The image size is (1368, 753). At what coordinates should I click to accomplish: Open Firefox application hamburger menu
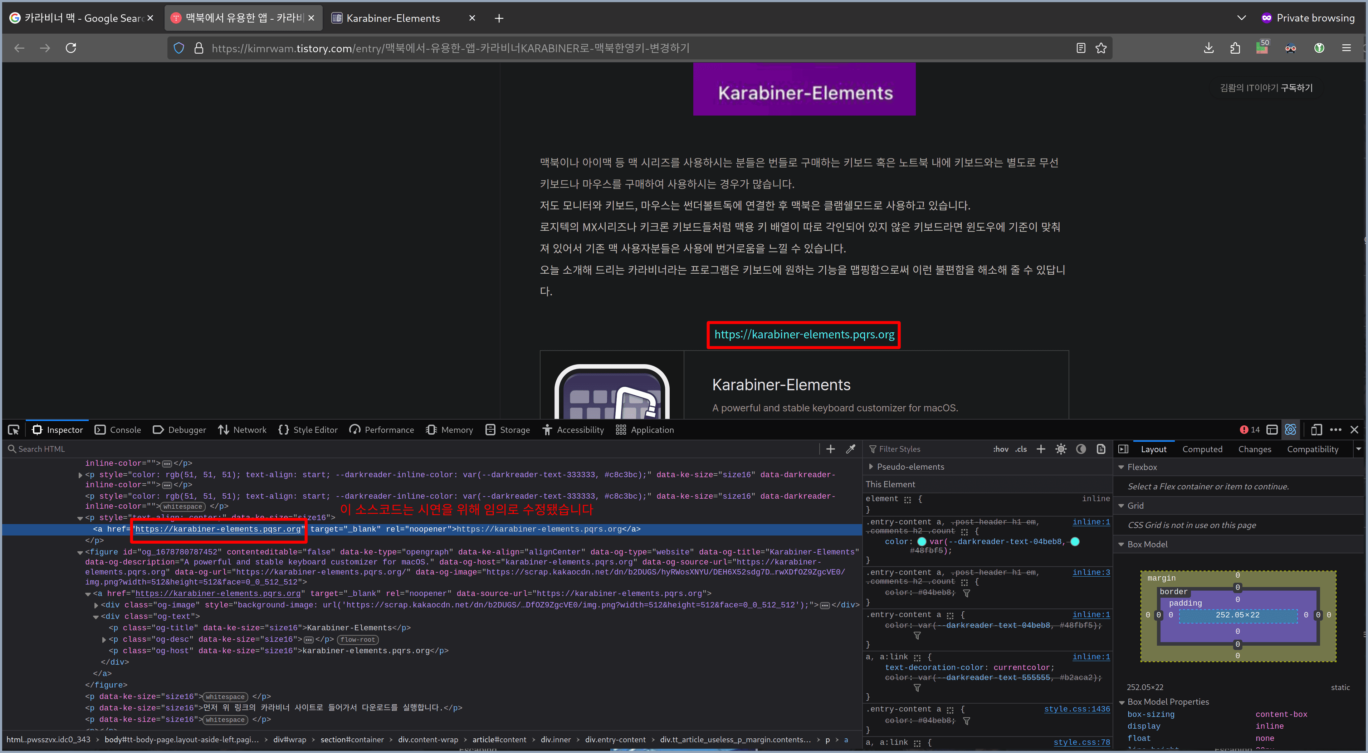coord(1346,48)
